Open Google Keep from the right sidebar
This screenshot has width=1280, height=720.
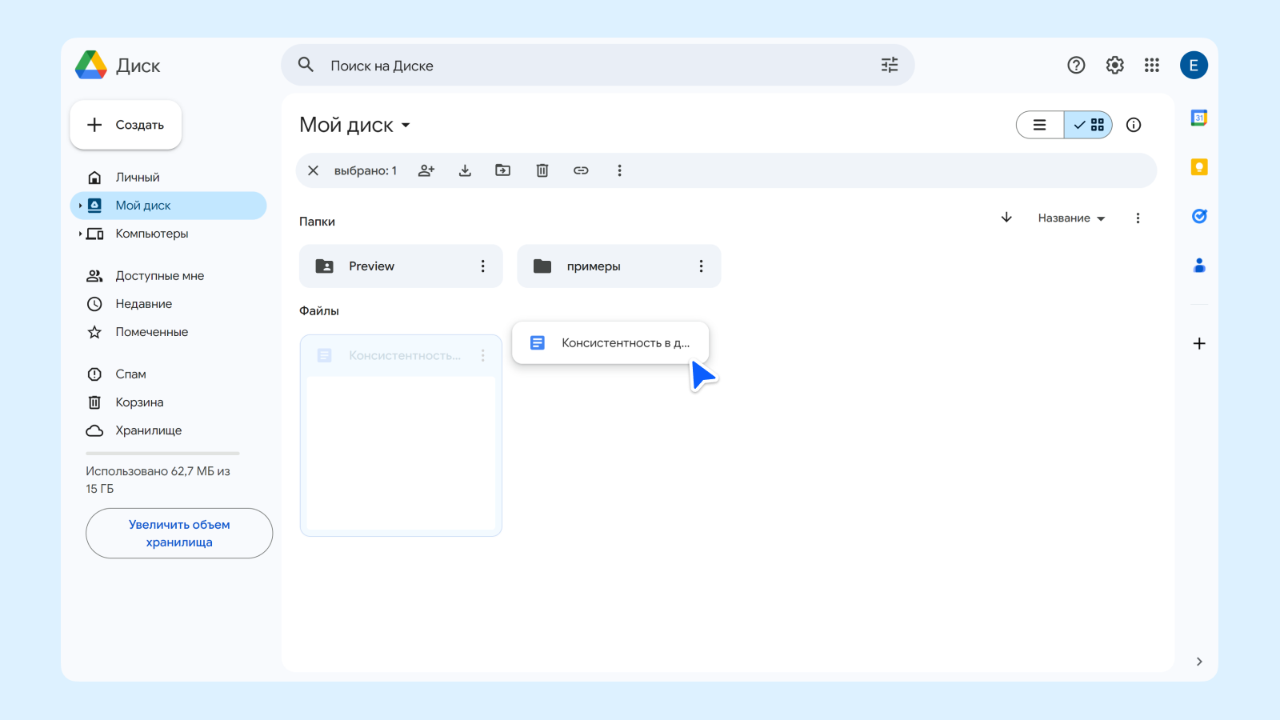tap(1198, 166)
